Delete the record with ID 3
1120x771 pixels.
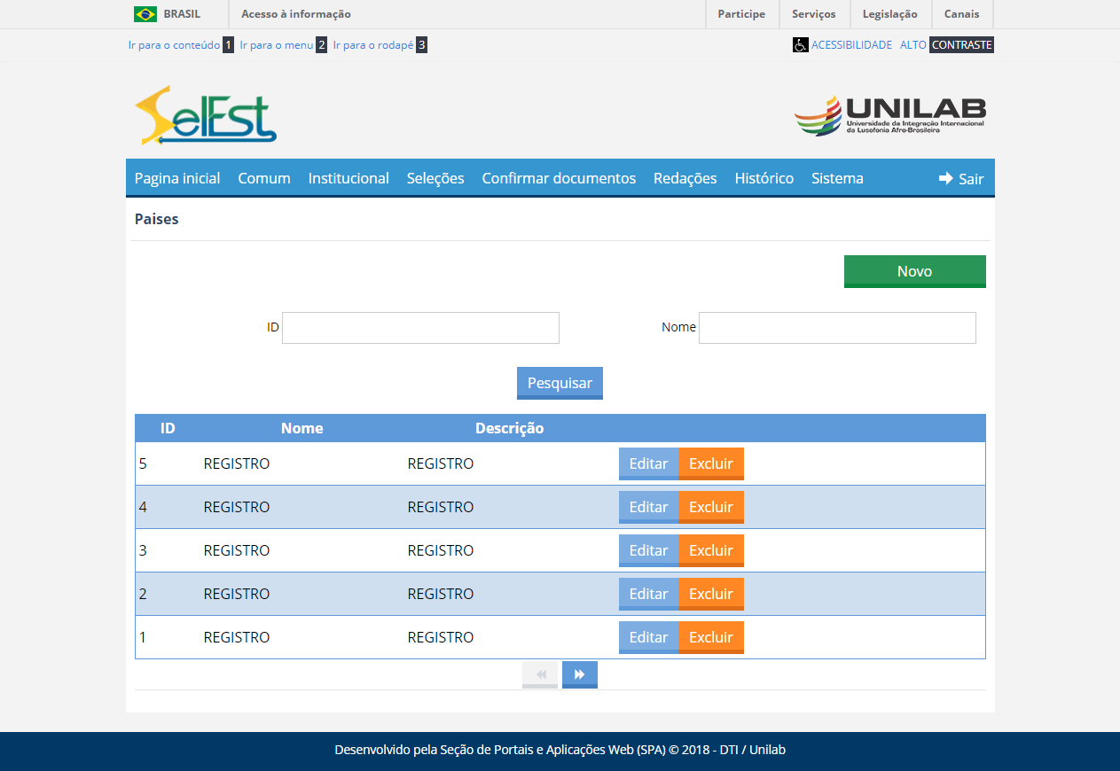pyautogui.click(x=711, y=550)
